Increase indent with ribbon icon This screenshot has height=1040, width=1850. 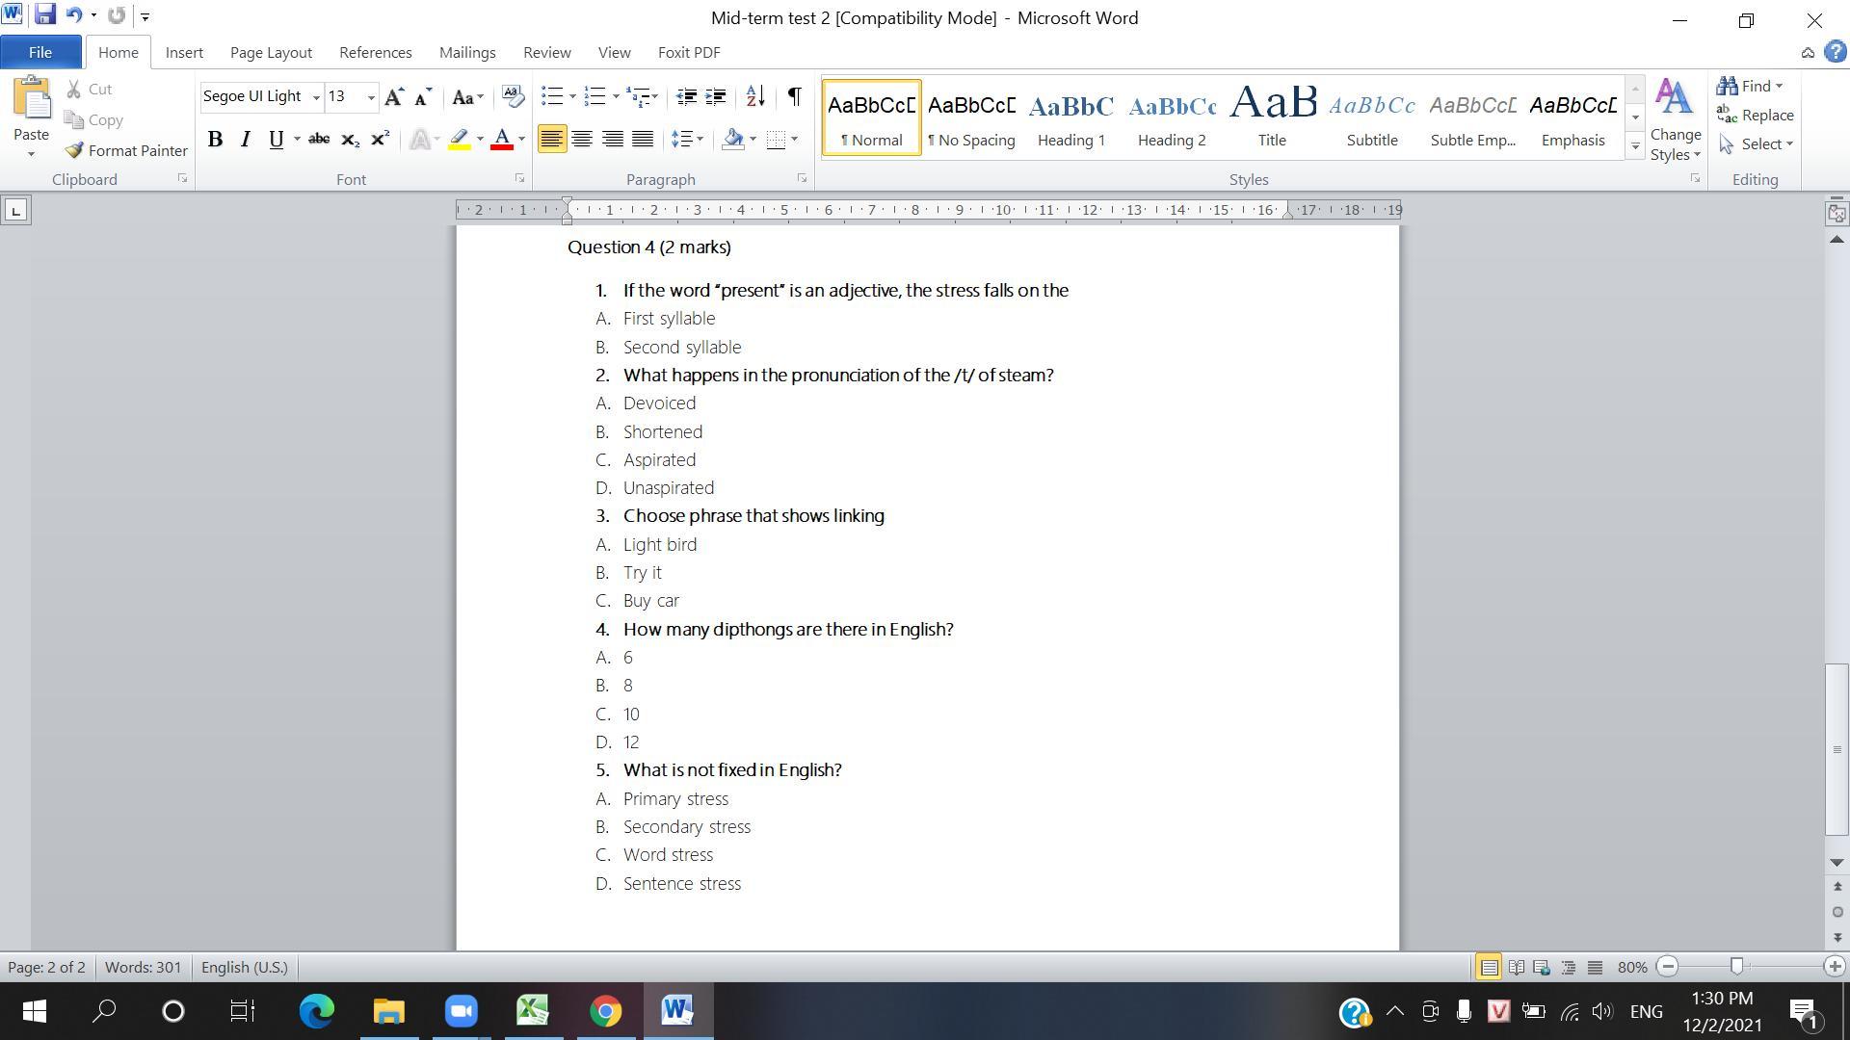(x=716, y=96)
